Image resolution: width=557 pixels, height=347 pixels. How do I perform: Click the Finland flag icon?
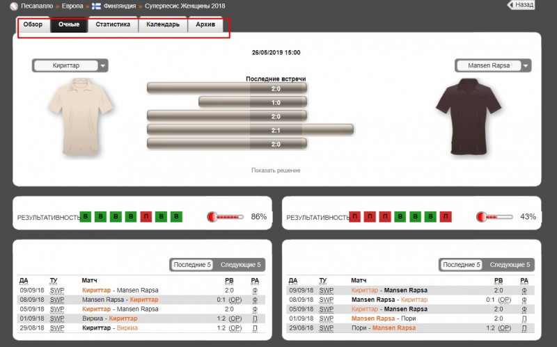pyautogui.click(x=96, y=6)
